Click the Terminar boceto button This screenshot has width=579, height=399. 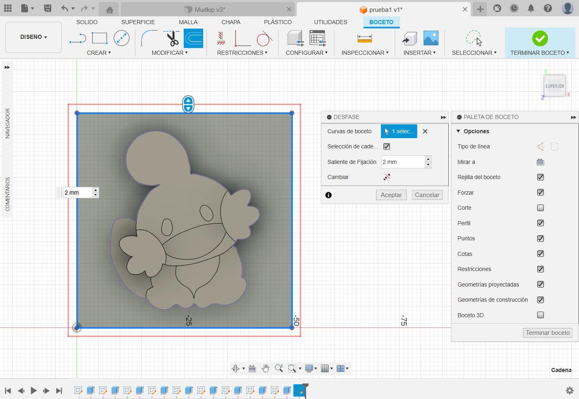(547, 333)
